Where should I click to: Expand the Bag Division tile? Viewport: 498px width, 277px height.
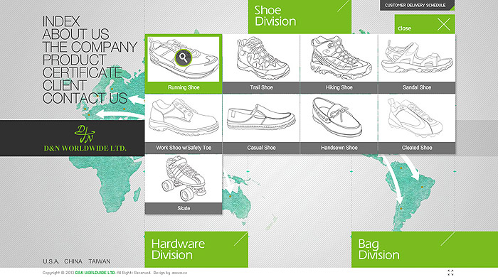pos(403,249)
